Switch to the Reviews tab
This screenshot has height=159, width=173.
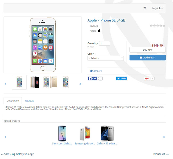(x=30, y=101)
